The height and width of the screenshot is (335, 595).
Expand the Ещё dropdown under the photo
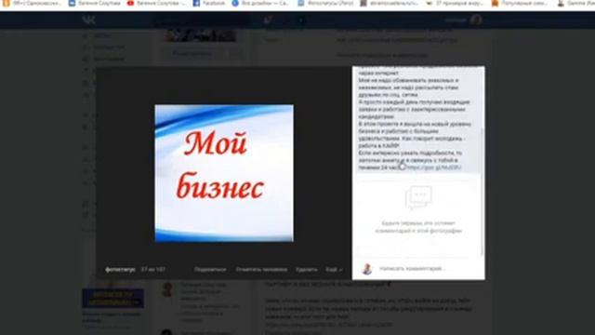(334, 269)
